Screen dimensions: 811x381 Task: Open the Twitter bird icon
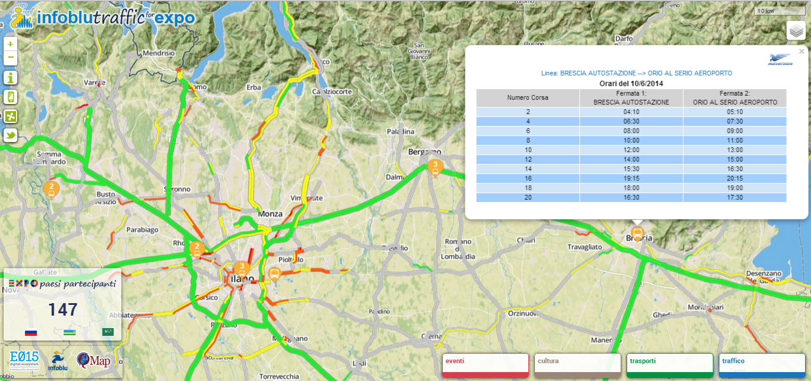pos(10,136)
